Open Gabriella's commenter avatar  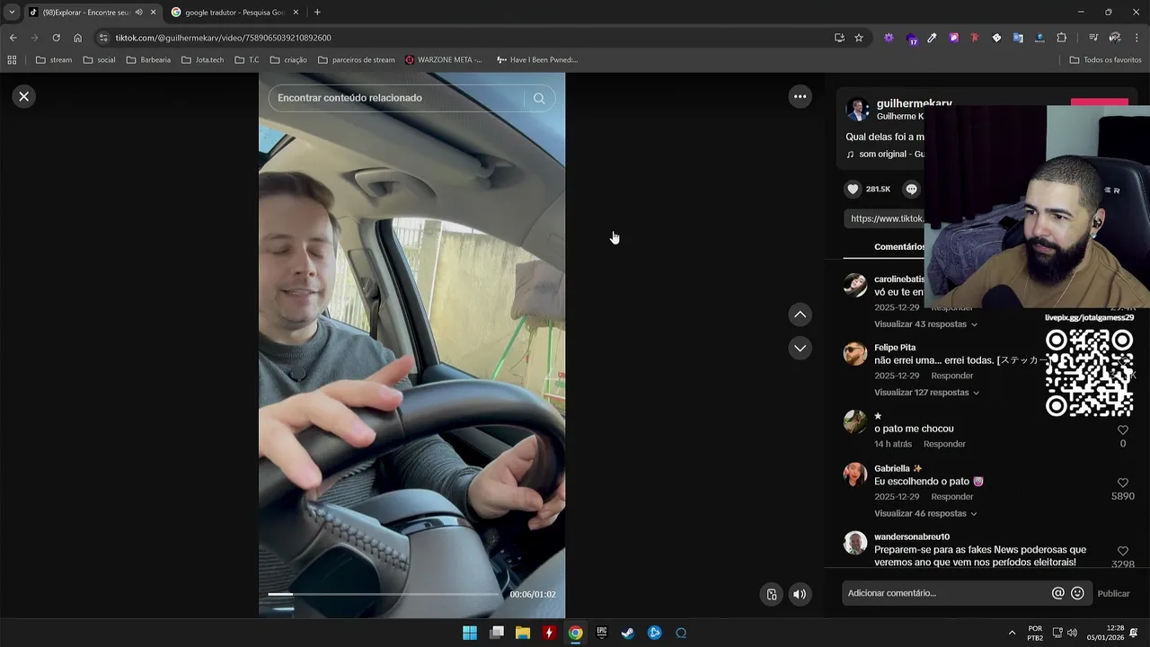(855, 474)
